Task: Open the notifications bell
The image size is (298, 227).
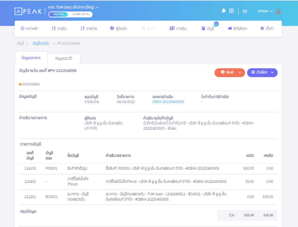Action: [x=224, y=10]
